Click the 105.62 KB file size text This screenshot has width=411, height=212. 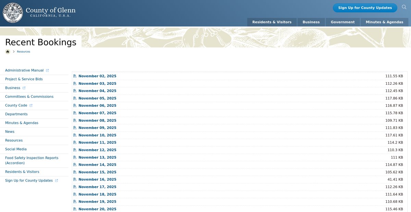[394, 172]
